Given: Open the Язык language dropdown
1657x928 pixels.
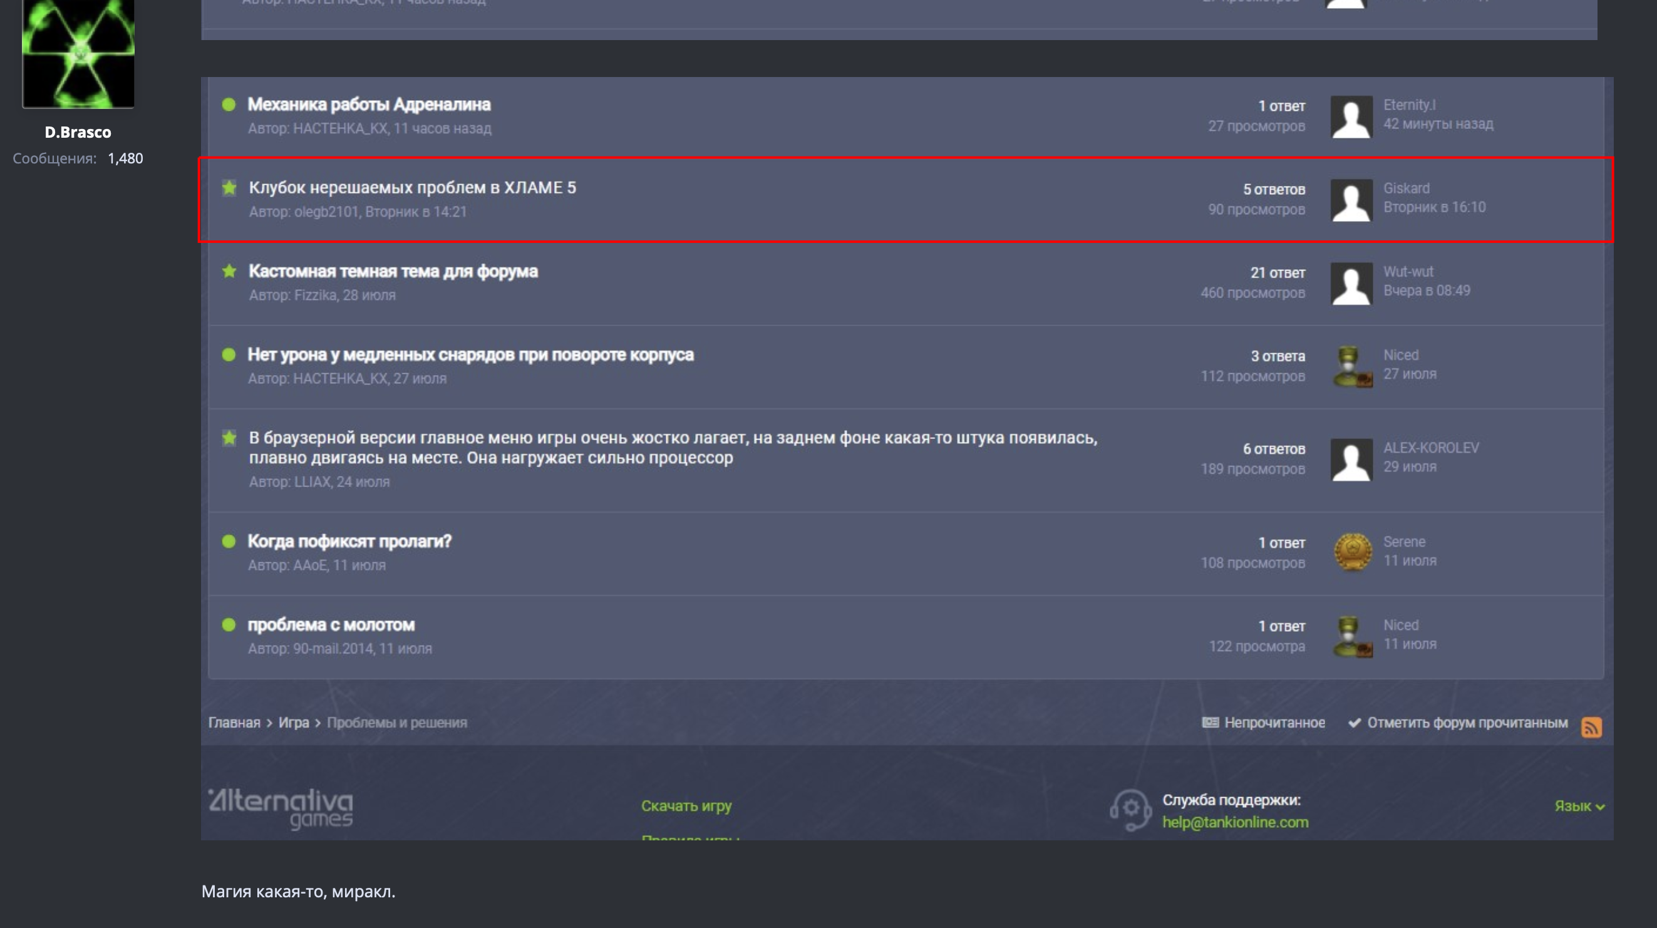Looking at the screenshot, I should click(x=1579, y=806).
